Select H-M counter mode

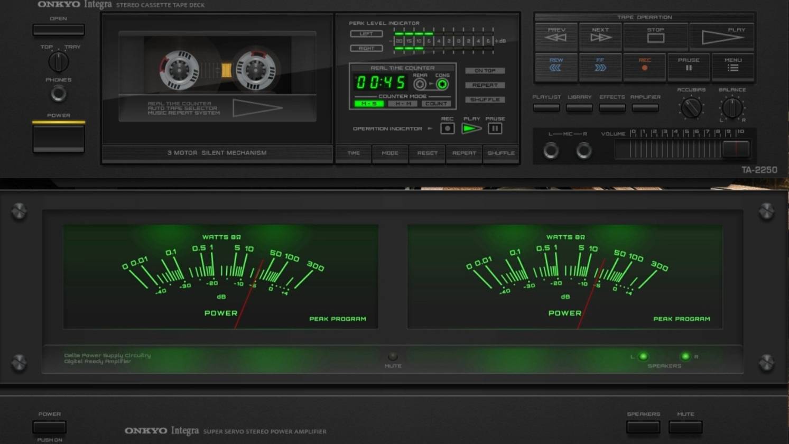[x=403, y=104]
